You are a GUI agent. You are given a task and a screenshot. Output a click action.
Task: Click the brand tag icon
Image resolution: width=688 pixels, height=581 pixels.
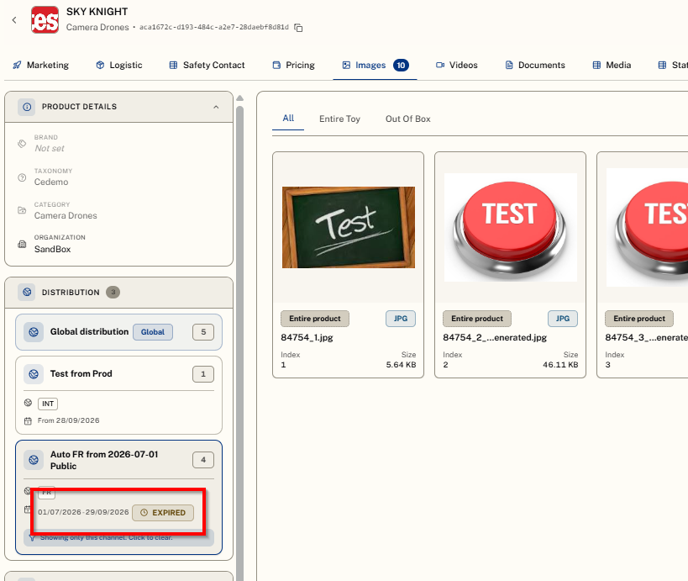click(x=22, y=144)
